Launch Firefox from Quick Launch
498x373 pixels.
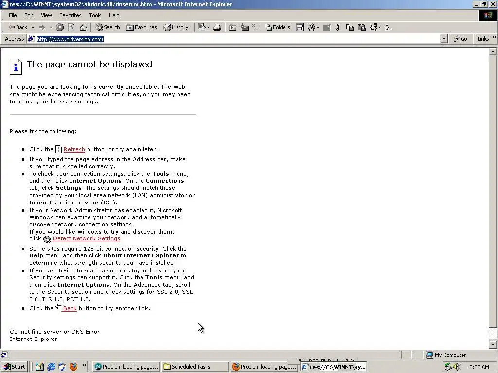click(73, 367)
